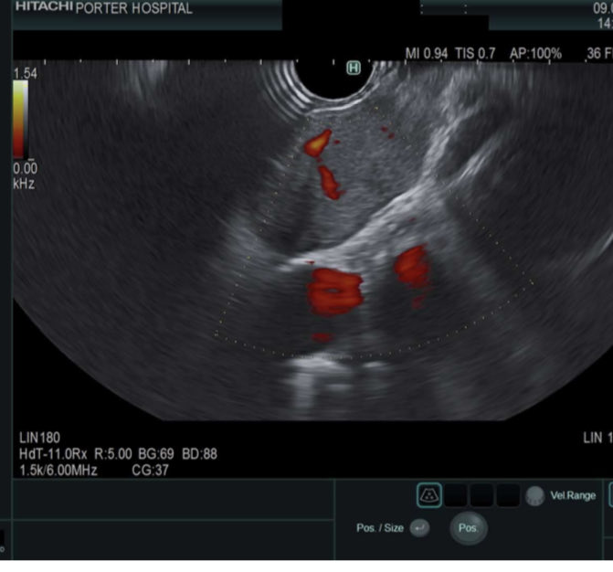613x572 pixels.
Task: Click the CG:37 color gain value
Action: [x=150, y=470]
